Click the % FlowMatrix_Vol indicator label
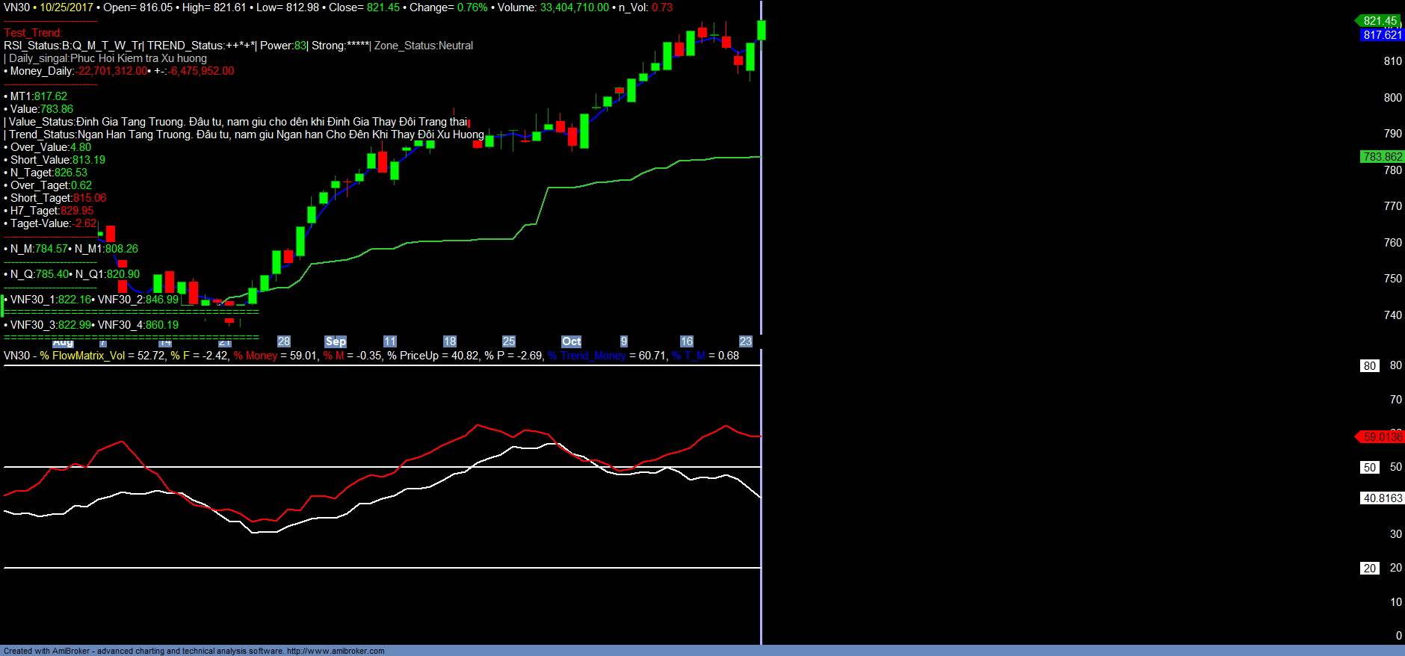 click(82, 356)
